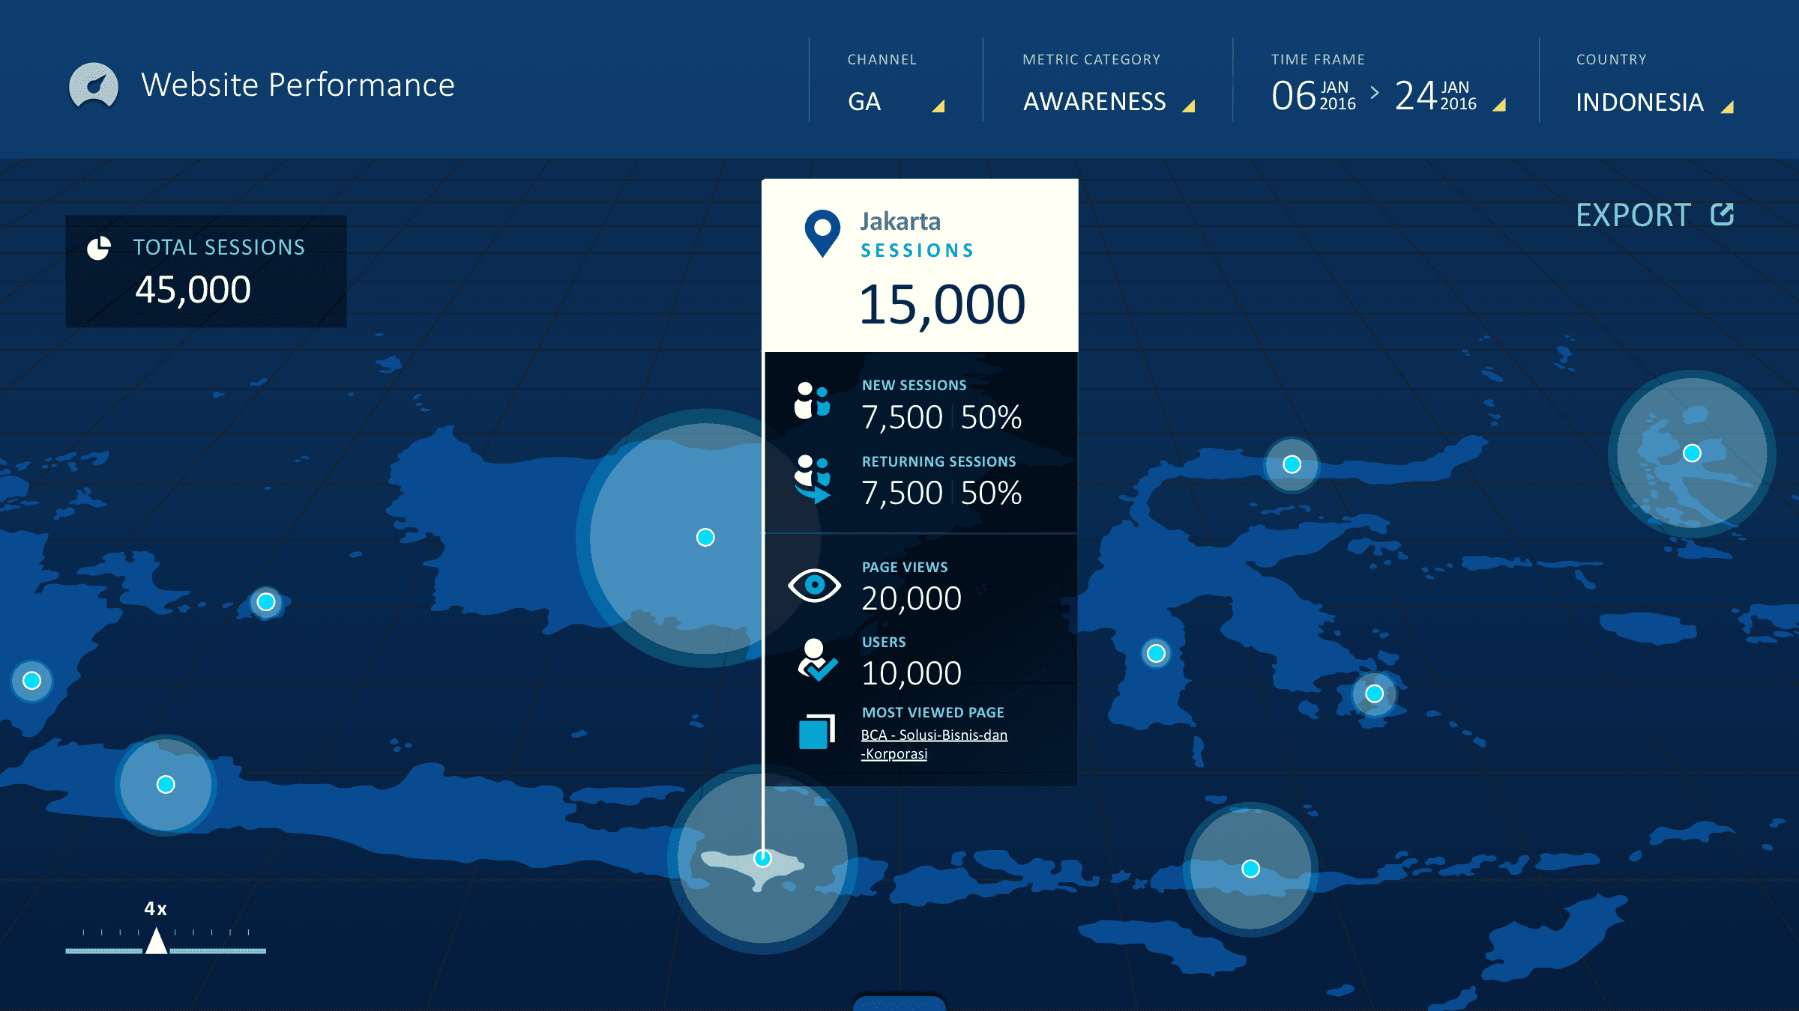The height and width of the screenshot is (1011, 1799).
Task: Click the 4x zoom slider handle
Action: click(156, 942)
